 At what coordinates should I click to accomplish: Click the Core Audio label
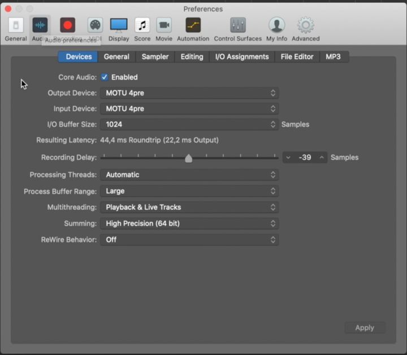[x=77, y=77]
